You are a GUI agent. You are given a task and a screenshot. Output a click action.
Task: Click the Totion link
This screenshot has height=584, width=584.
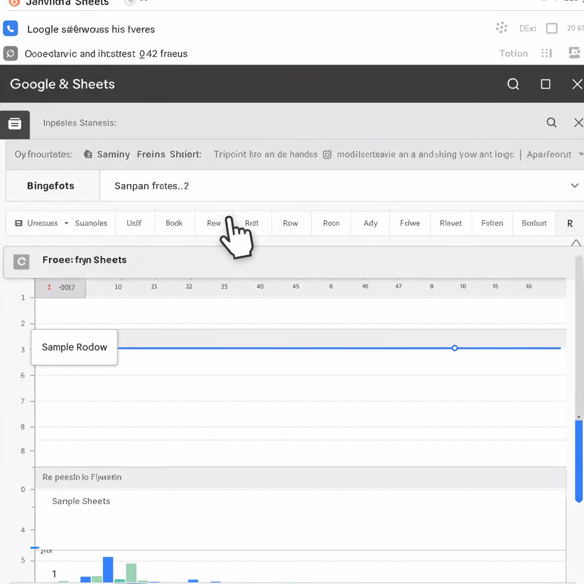[513, 54]
